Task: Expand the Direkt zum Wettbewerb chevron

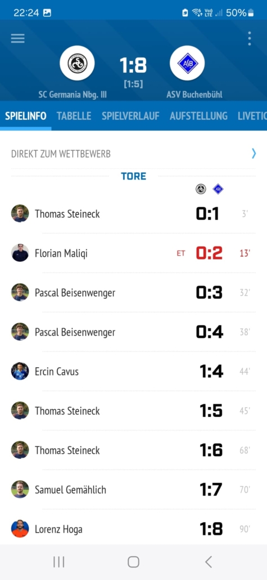Action: point(254,154)
